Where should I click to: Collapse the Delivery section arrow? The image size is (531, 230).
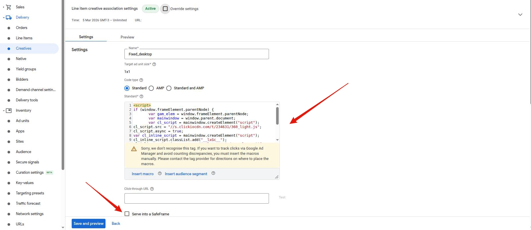[x=4, y=18]
